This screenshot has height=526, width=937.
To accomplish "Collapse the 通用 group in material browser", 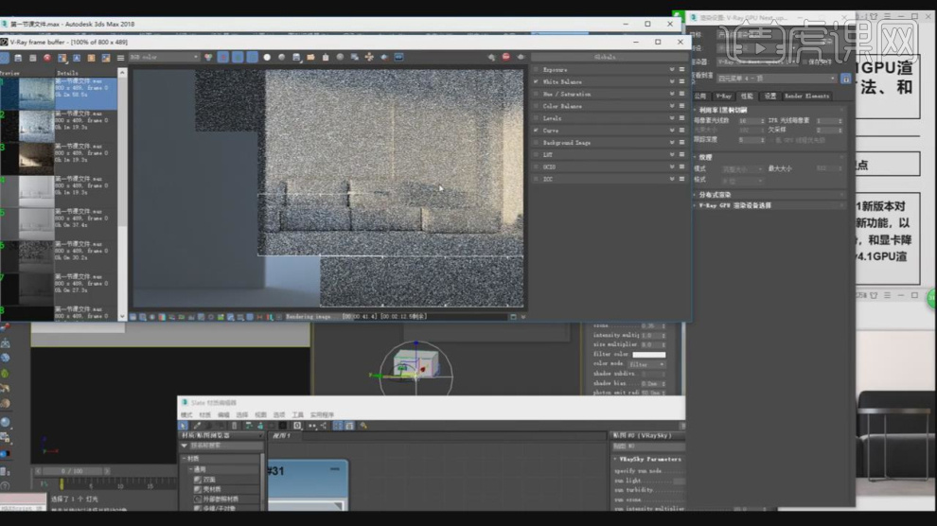I will tap(191, 470).
